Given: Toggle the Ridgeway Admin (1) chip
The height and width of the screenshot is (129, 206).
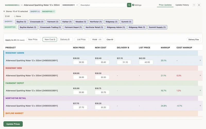Looking at the screenshot, I should [x=116, y=27].
